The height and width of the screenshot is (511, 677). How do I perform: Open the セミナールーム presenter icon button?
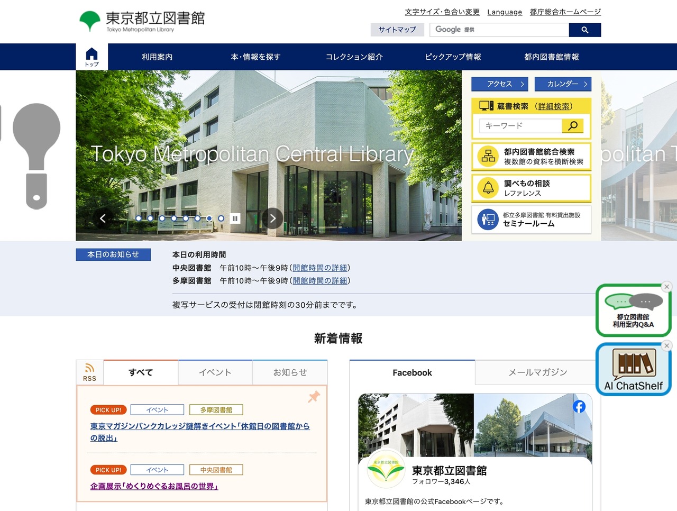(x=531, y=220)
